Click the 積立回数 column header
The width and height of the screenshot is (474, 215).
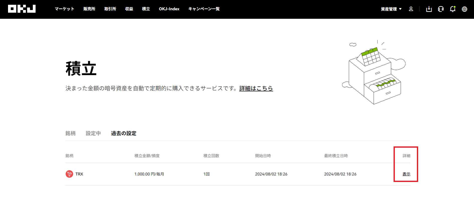tap(211, 156)
